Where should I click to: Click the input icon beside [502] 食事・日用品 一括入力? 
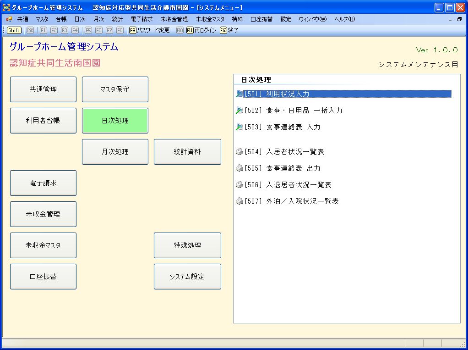tap(239, 111)
